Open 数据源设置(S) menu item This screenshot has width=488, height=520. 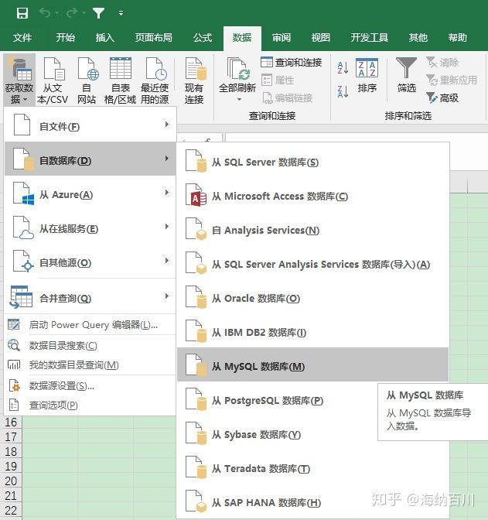[x=90, y=385]
